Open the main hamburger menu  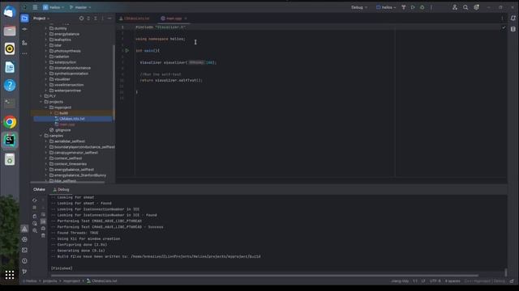tap(35, 7)
